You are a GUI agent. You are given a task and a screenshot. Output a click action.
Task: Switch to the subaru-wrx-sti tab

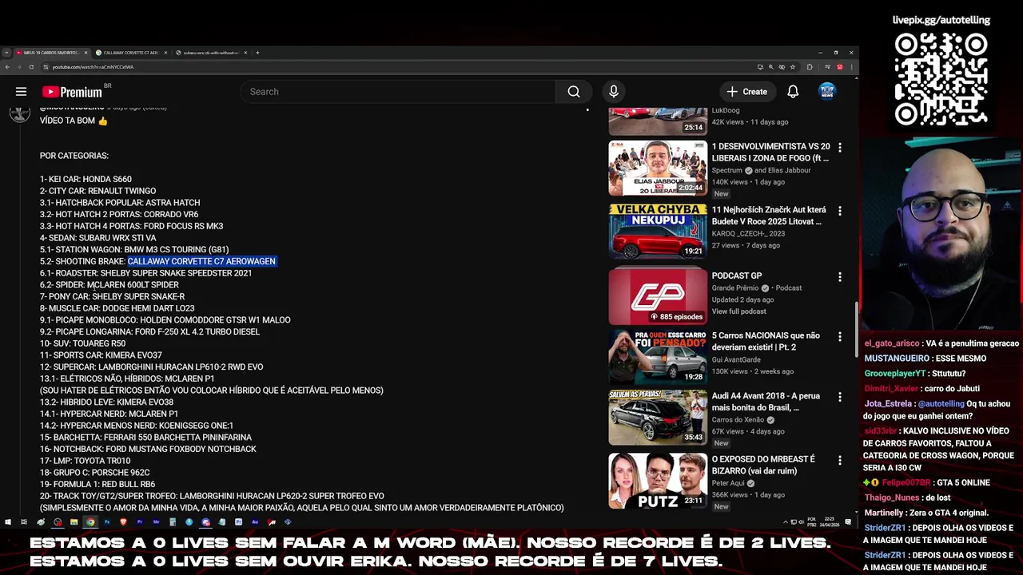(209, 53)
